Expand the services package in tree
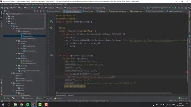Viewport: 191px width, 107px height. click(16, 68)
